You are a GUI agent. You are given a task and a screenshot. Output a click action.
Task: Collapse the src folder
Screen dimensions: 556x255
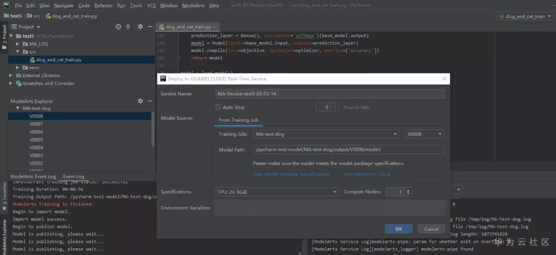(x=18, y=52)
